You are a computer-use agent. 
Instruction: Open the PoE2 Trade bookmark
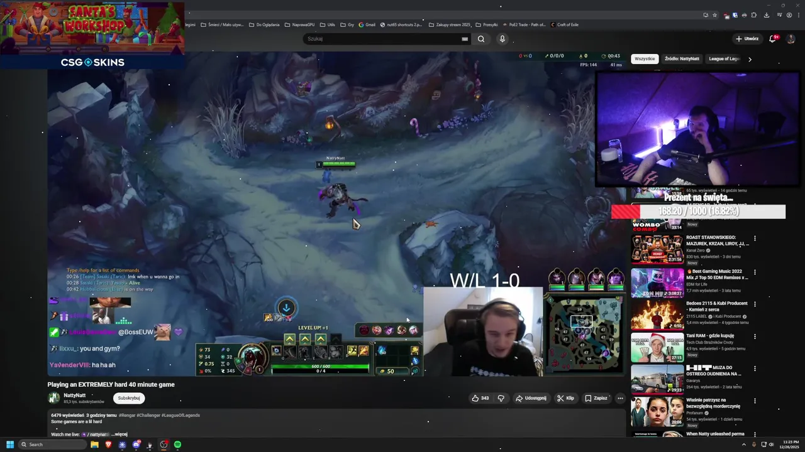525,25
